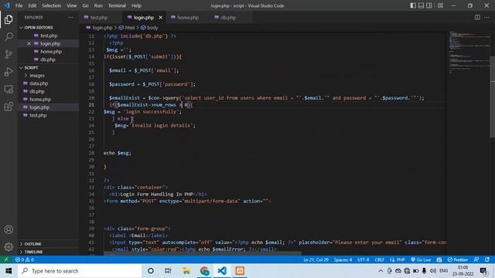Open the Manage gear icon
The width and height of the screenshot is (495, 278).
click(9, 246)
